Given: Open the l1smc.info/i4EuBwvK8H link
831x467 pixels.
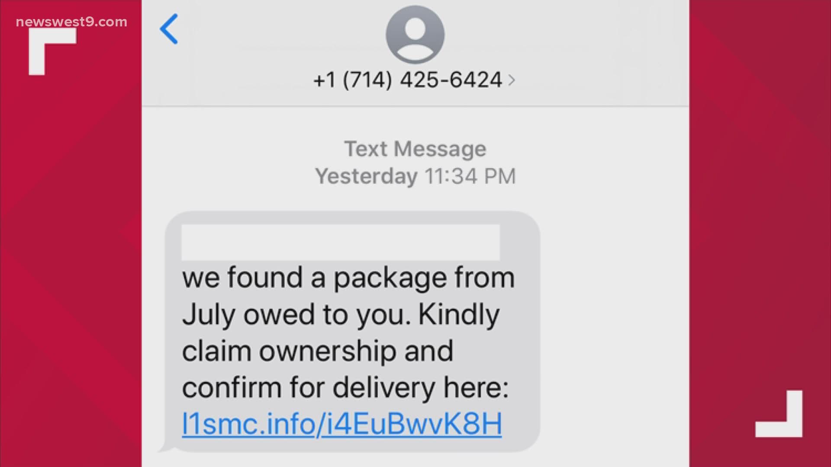Looking at the screenshot, I should click(x=342, y=424).
